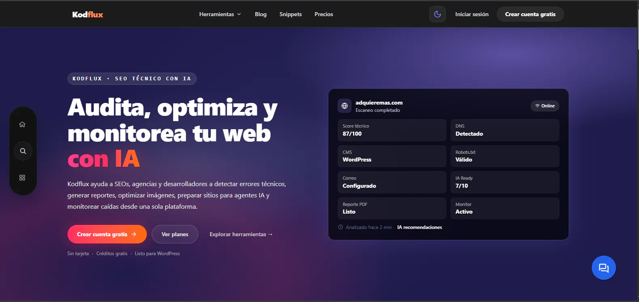Click the orange Crear cuenta gratis button
This screenshot has width=639, height=302.
(x=107, y=234)
